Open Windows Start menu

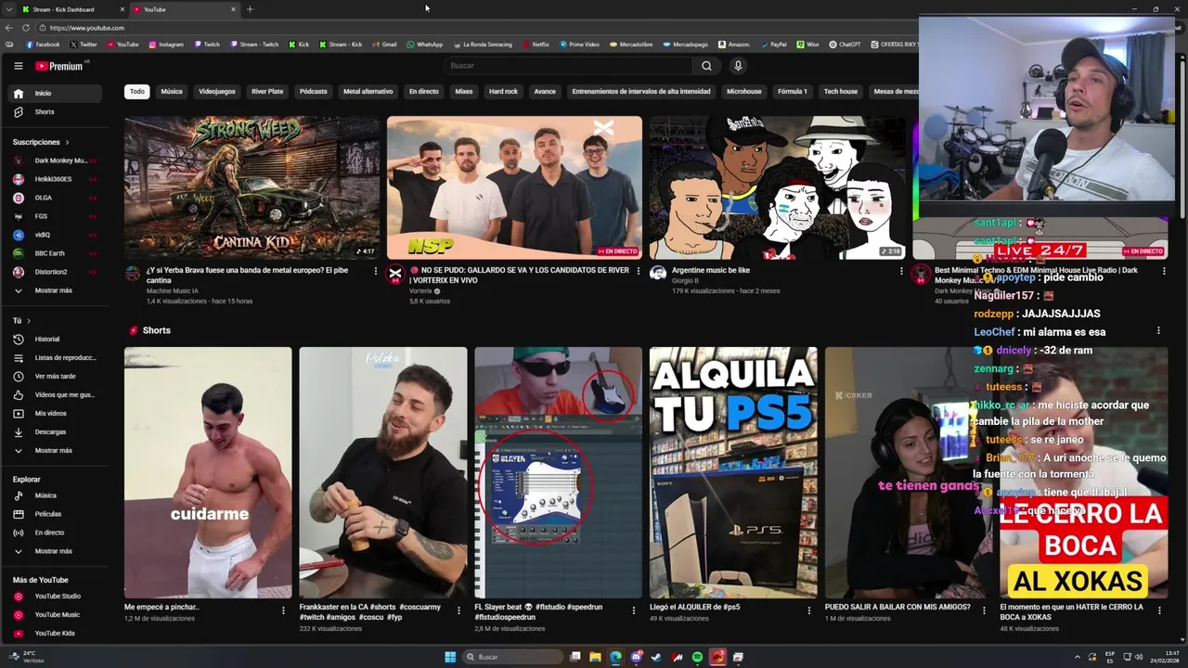tap(450, 657)
